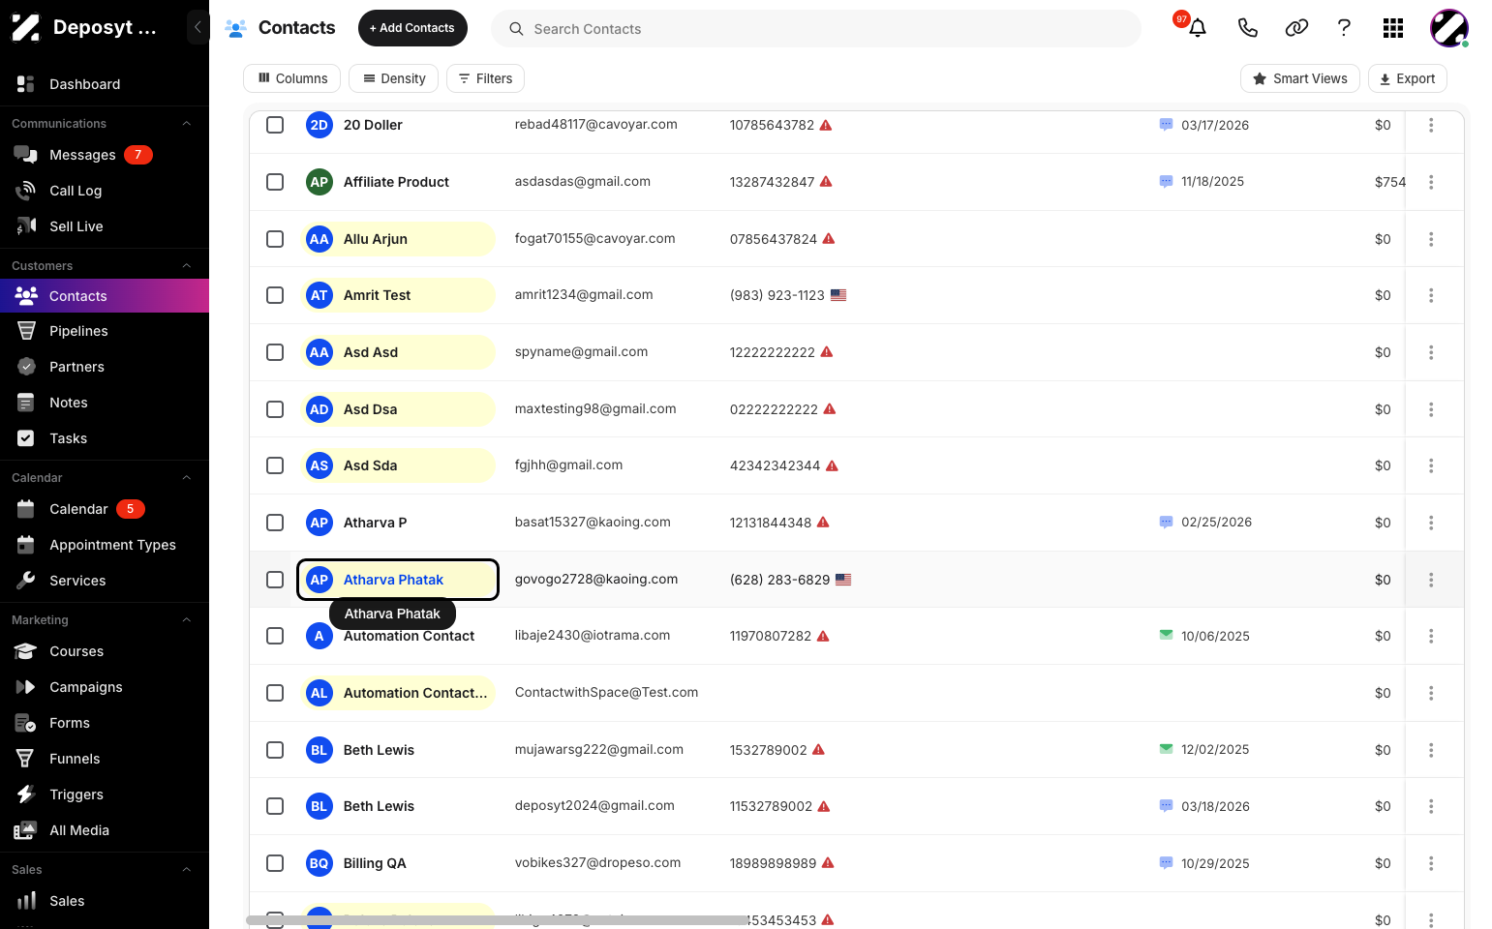Open the Density options
Screen dimensions: 1492x929
[x=394, y=78]
